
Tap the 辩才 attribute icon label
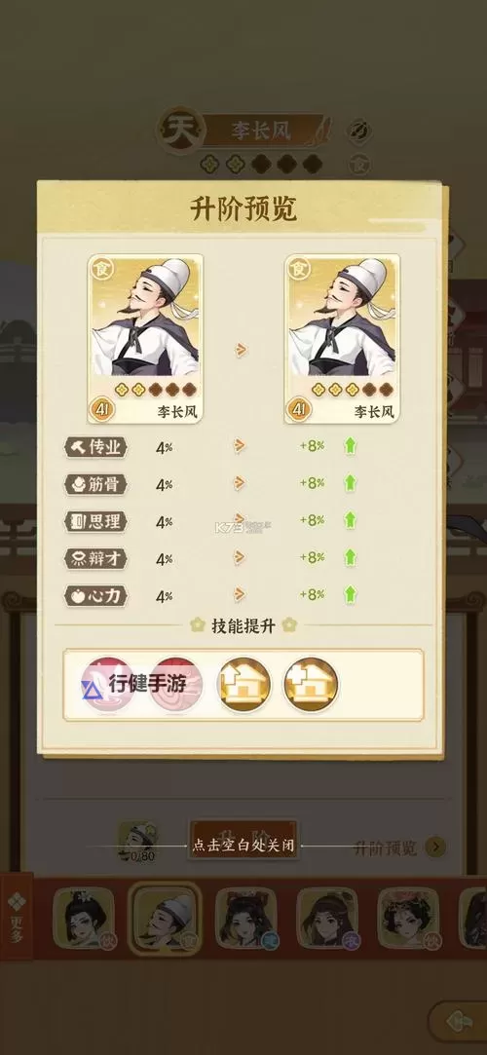(x=95, y=558)
